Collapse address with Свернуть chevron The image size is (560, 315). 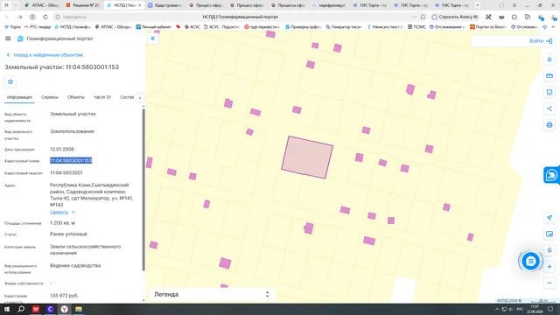click(73, 212)
